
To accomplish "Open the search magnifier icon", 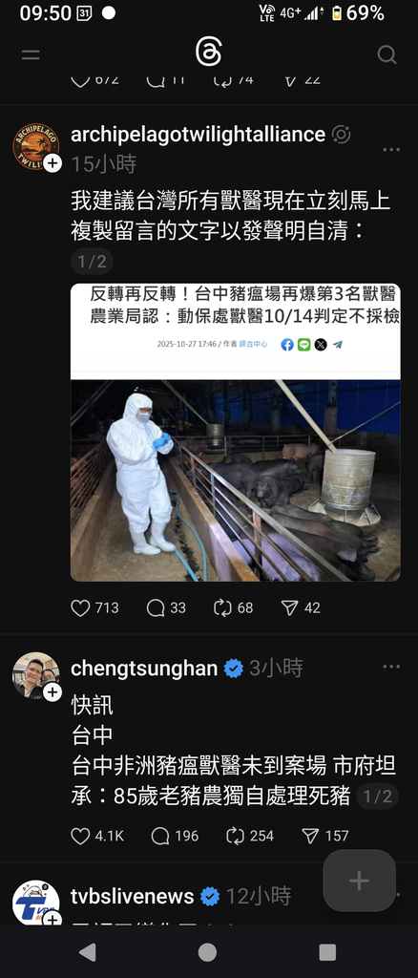I will pyautogui.click(x=387, y=54).
